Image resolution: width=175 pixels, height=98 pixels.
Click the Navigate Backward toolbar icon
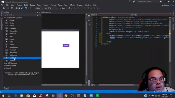4,8
